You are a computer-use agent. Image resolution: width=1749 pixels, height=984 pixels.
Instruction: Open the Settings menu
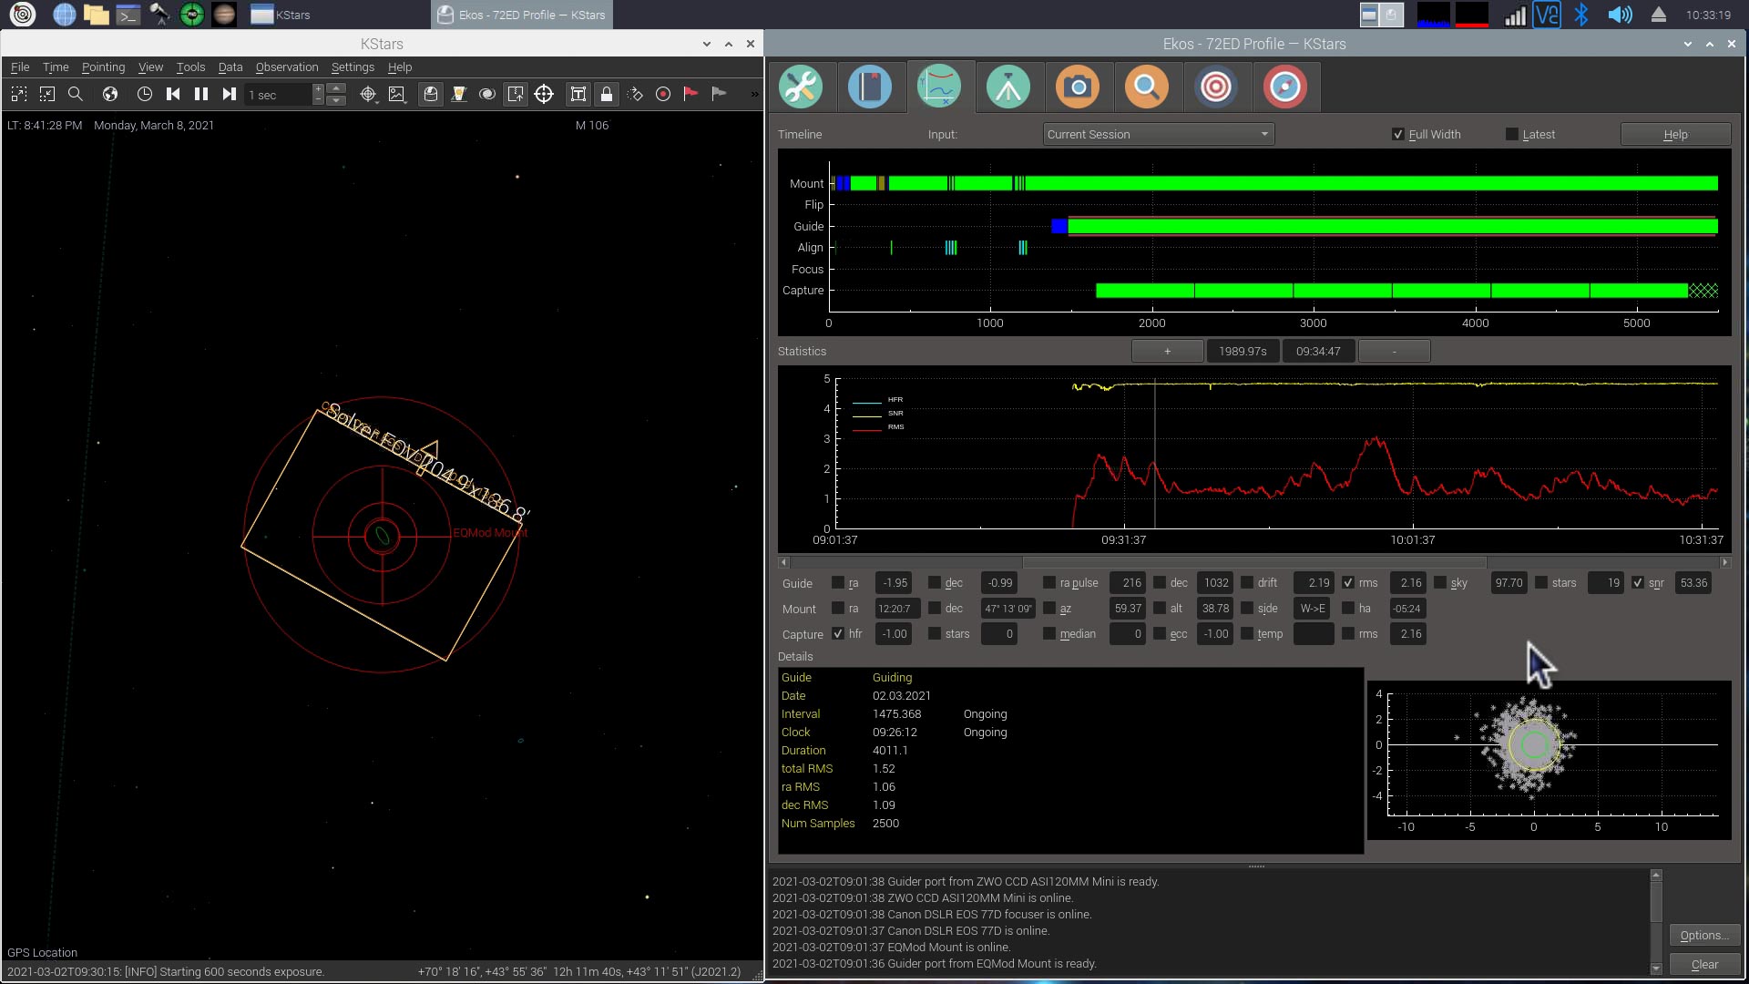point(353,67)
